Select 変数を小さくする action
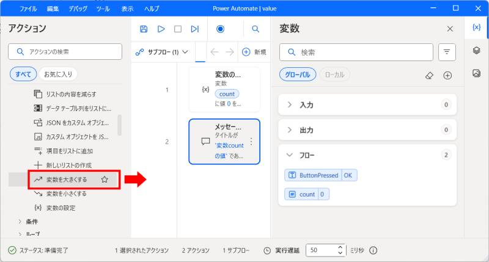Image resolution: width=489 pixels, height=262 pixels. [x=60, y=194]
